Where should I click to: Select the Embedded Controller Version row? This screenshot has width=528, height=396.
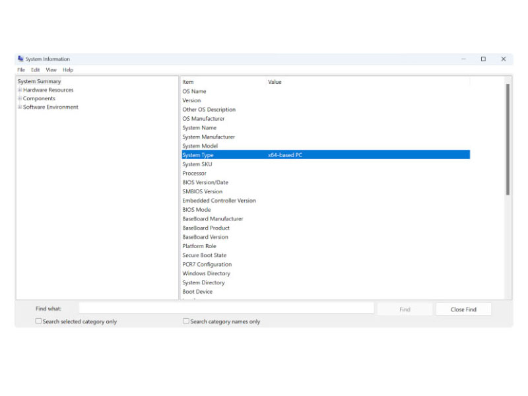click(x=325, y=201)
